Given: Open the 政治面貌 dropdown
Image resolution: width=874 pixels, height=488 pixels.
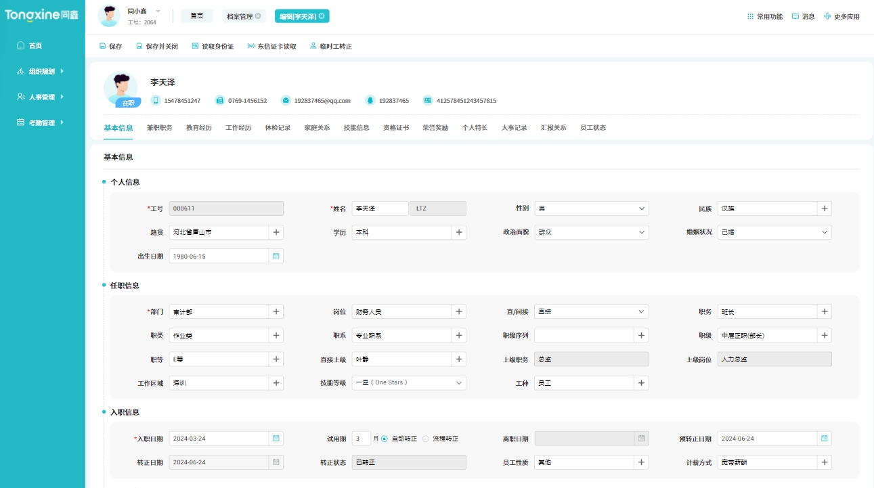Looking at the screenshot, I should pyautogui.click(x=592, y=232).
